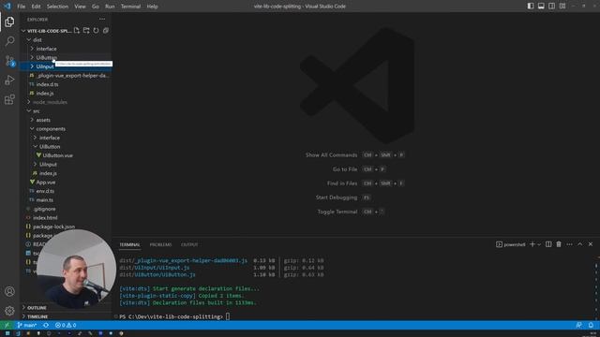600x337 pixels.
Task: Click New Folder icon in explorer header
Action: pyautogui.click(x=86, y=31)
